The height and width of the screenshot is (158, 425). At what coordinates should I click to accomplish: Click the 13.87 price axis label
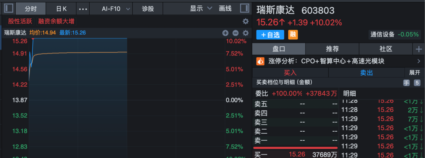coord(20,100)
